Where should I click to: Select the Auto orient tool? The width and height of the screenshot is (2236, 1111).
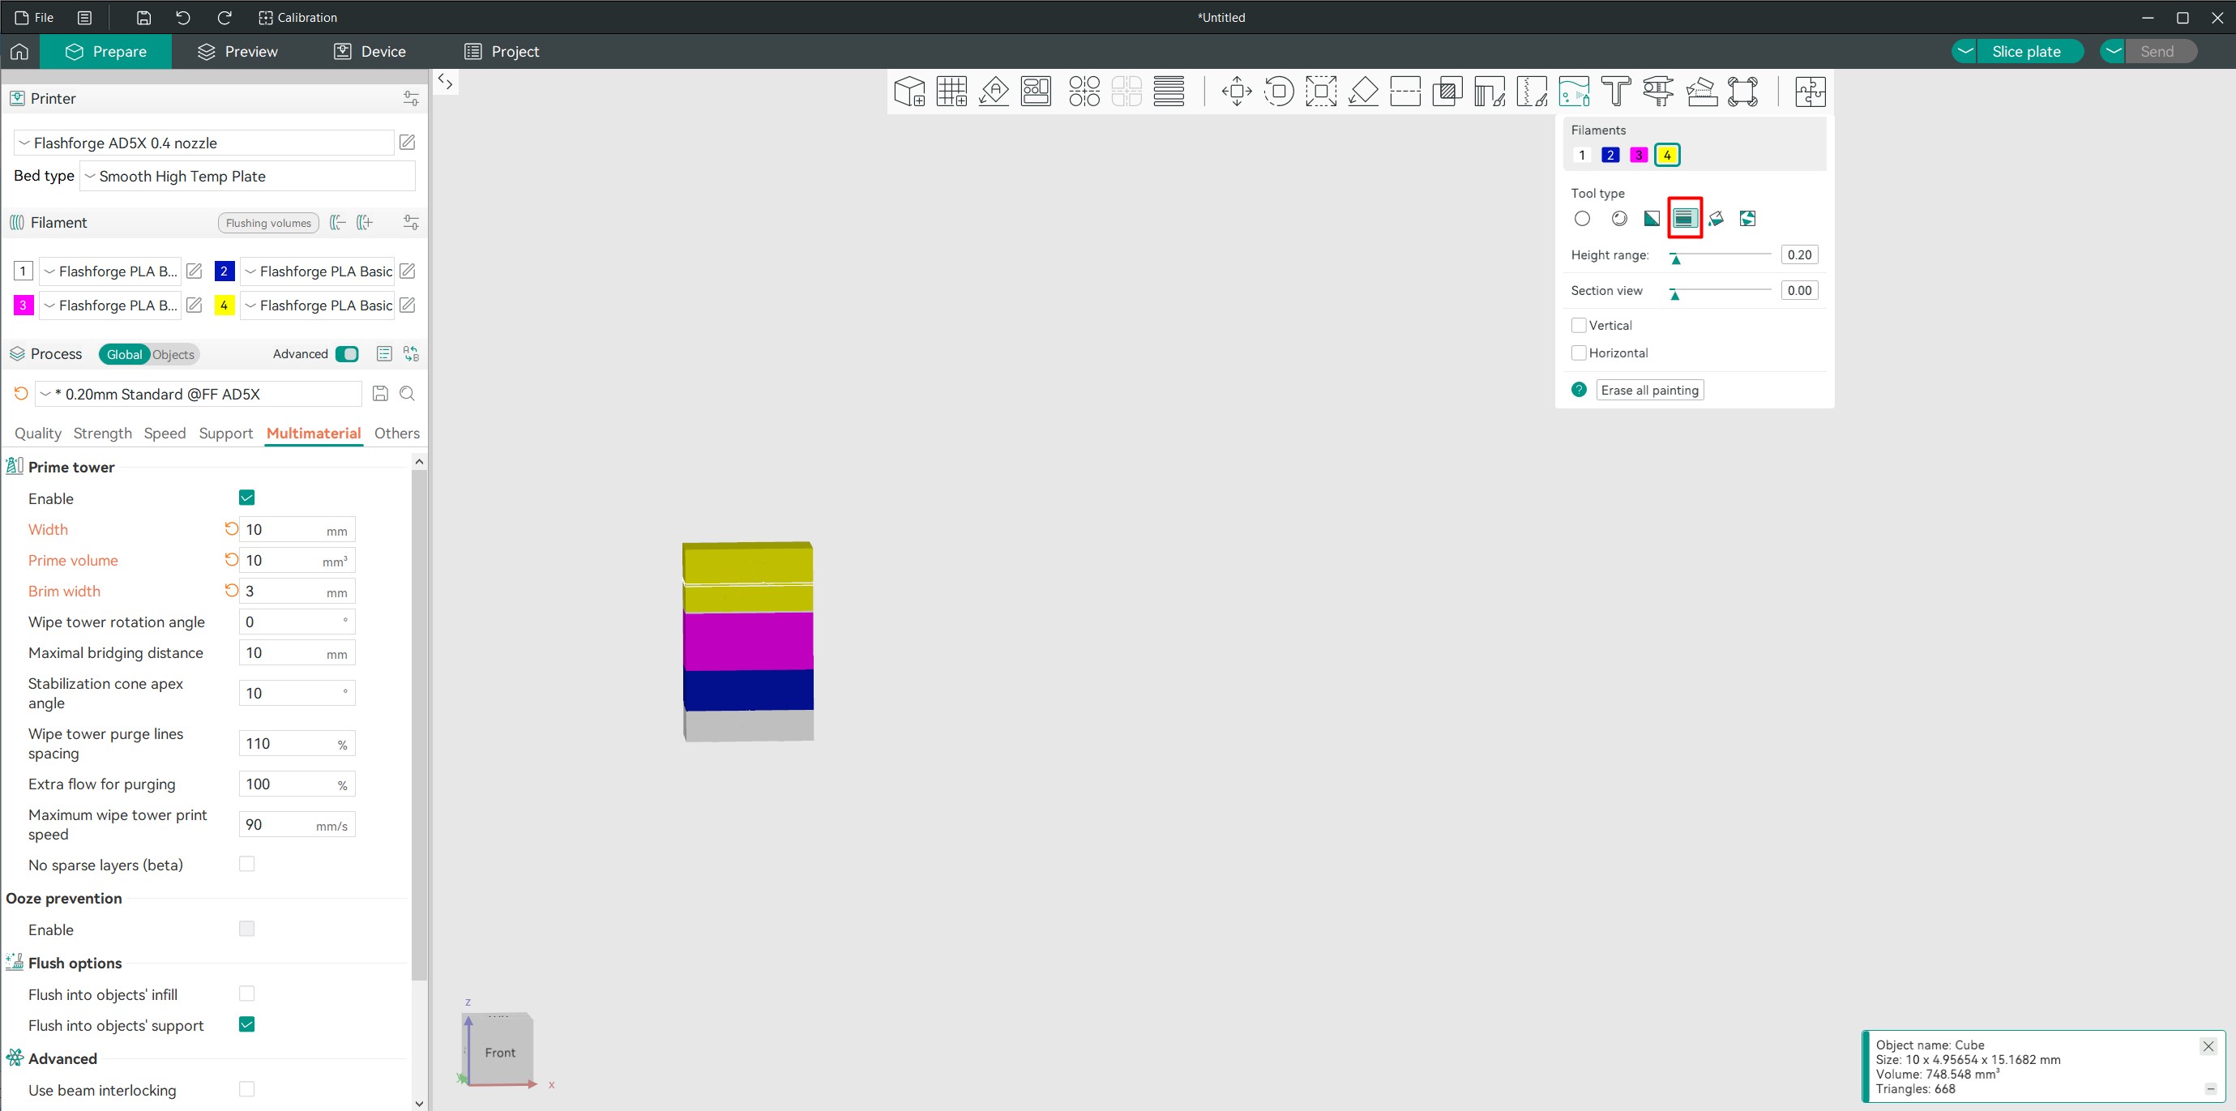click(x=994, y=91)
